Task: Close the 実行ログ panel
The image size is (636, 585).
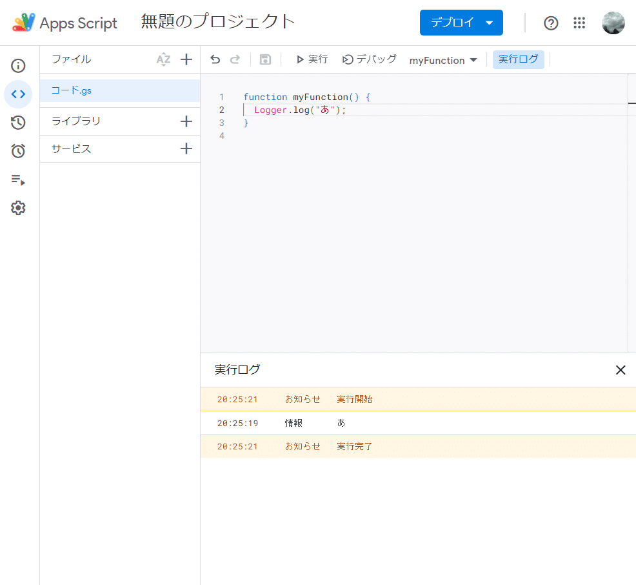Action: point(621,370)
